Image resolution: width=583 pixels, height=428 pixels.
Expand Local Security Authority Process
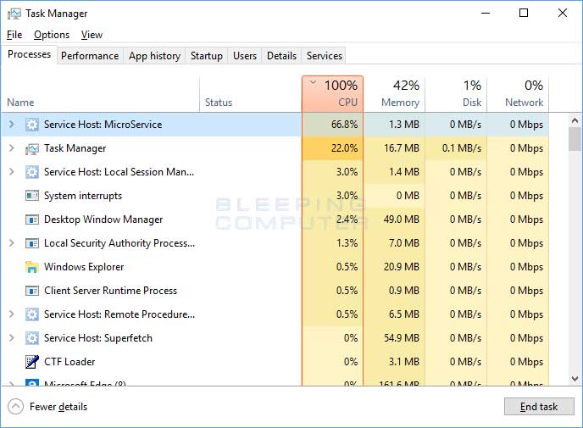[x=12, y=243]
